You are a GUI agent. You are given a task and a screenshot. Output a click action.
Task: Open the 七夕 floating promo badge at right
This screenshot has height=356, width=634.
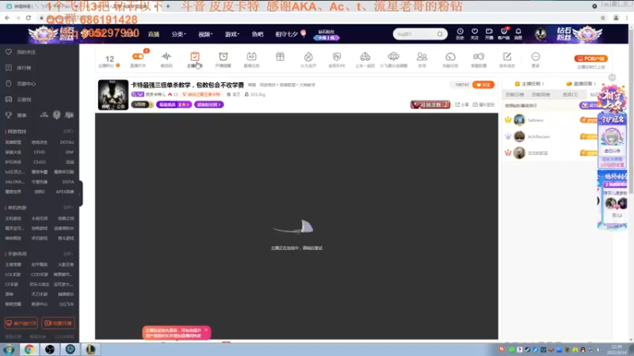point(612,100)
